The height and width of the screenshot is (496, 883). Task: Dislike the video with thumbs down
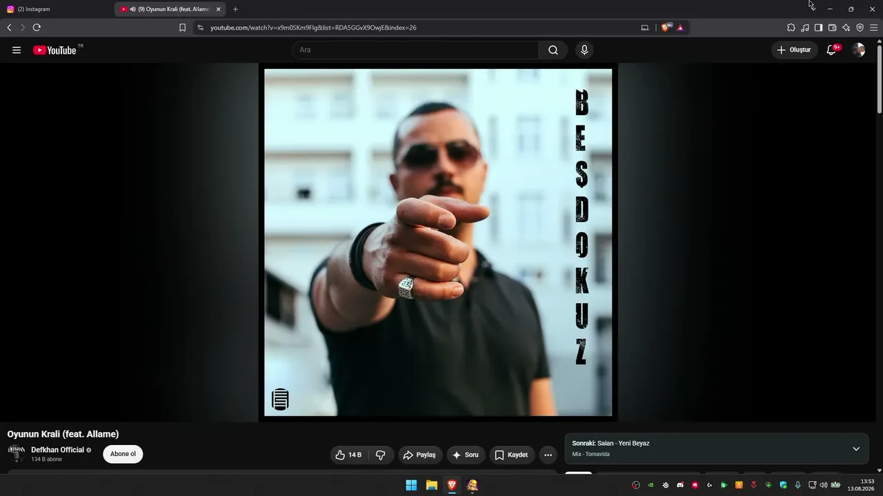(x=380, y=455)
